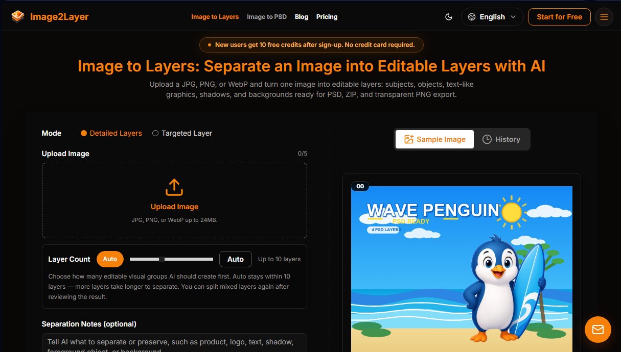The image size is (621, 352).
Task: Click the upload arrow icon
Action: 174,187
